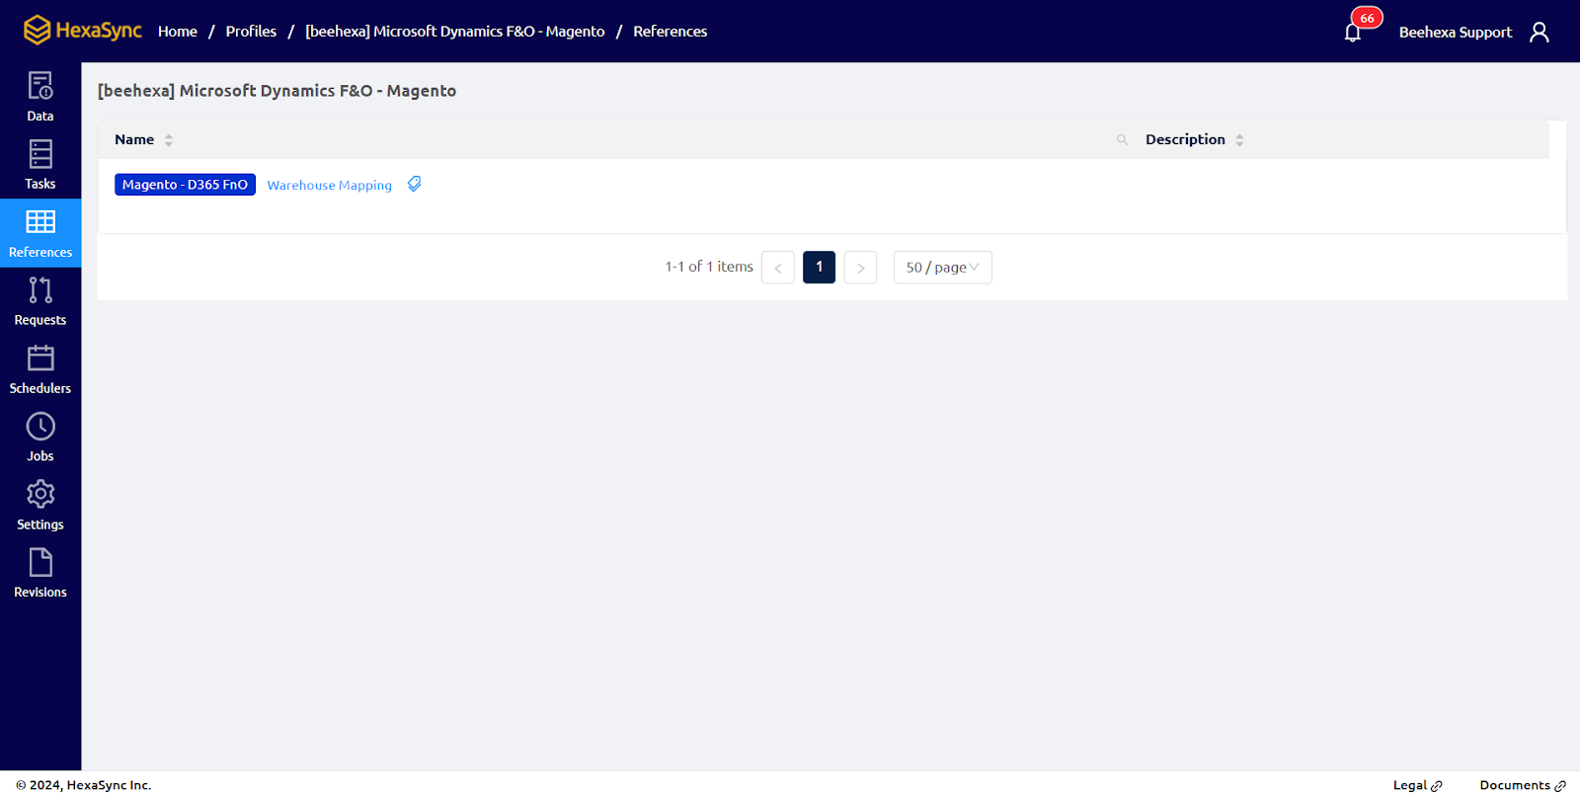This screenshot has height=797, width=1580.
Task: Open the Warehouse Mapping reference
Action: coord(329,185)
